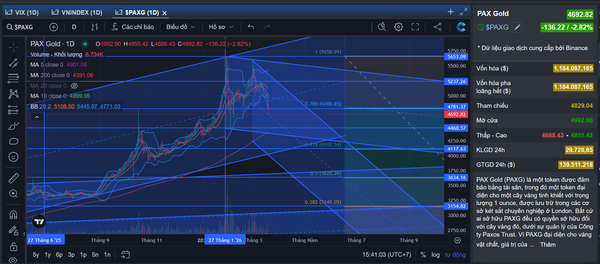Toggle the 'tự động' auto scale
This screenshot has height=264, width=600.
coord(455,255)
